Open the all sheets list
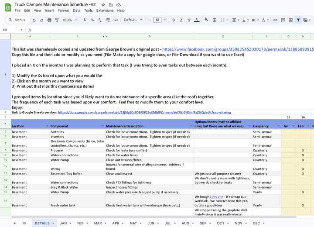The height and width of the screenshot is (227, 314). pyautogui.click(x=24, y=223)
